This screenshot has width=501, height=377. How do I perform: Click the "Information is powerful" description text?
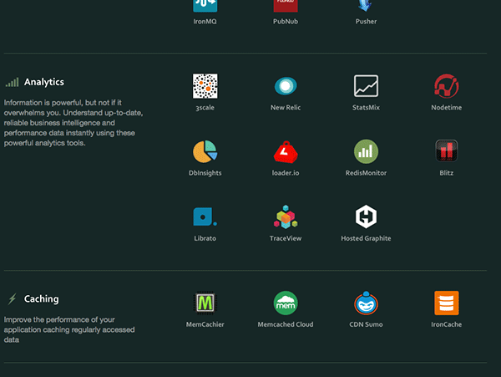(73, 123)
